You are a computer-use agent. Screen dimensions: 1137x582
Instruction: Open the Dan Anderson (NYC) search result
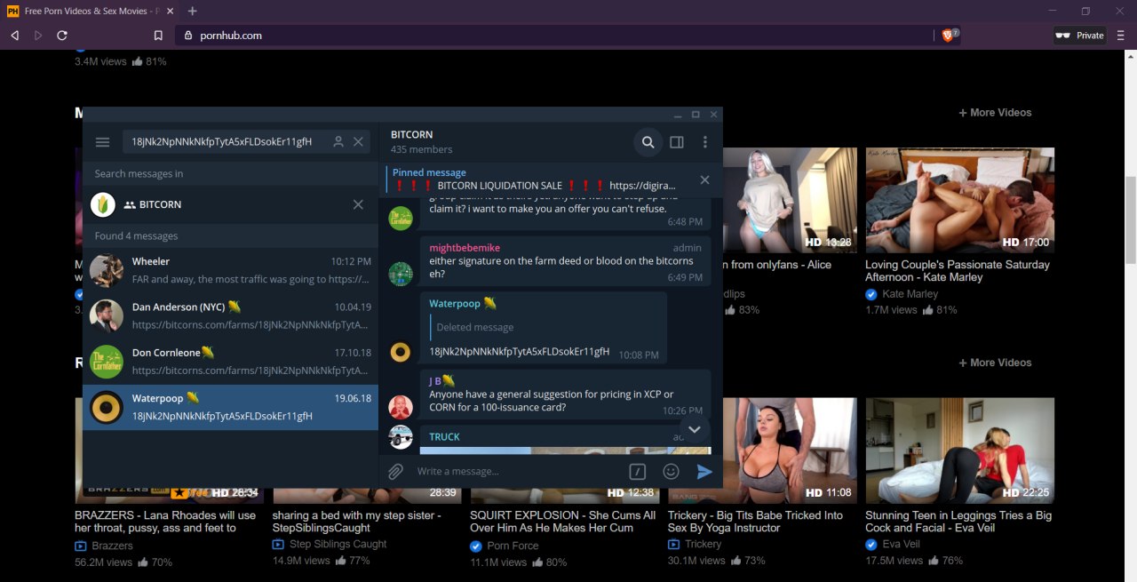tap(230, 315)
